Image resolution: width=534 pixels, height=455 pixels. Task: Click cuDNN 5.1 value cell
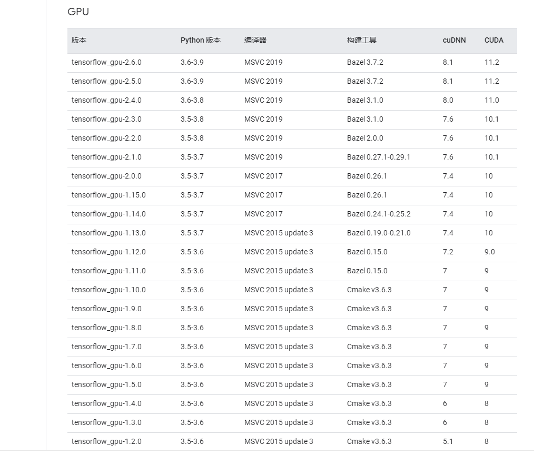tap(448, 442)
